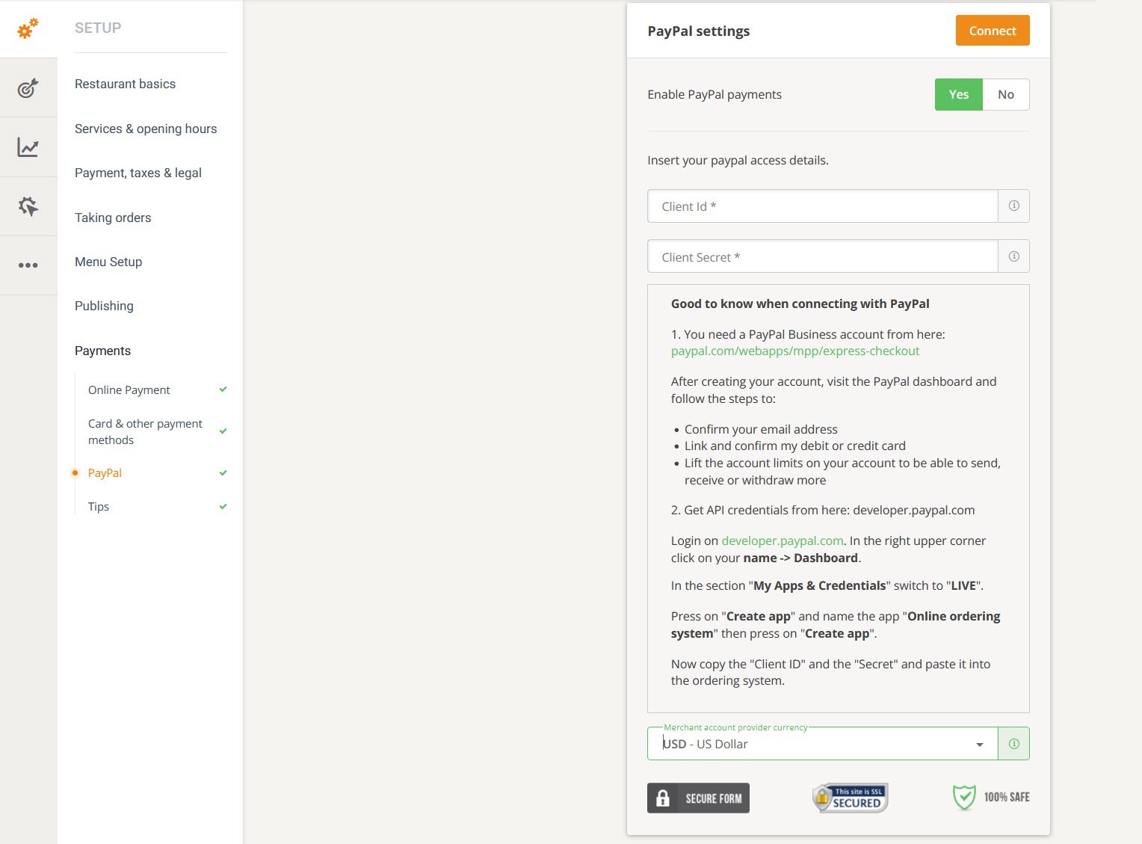Switch to the Online Payment tab
This screenshot has width=1142, height=844.
point(129,389)
